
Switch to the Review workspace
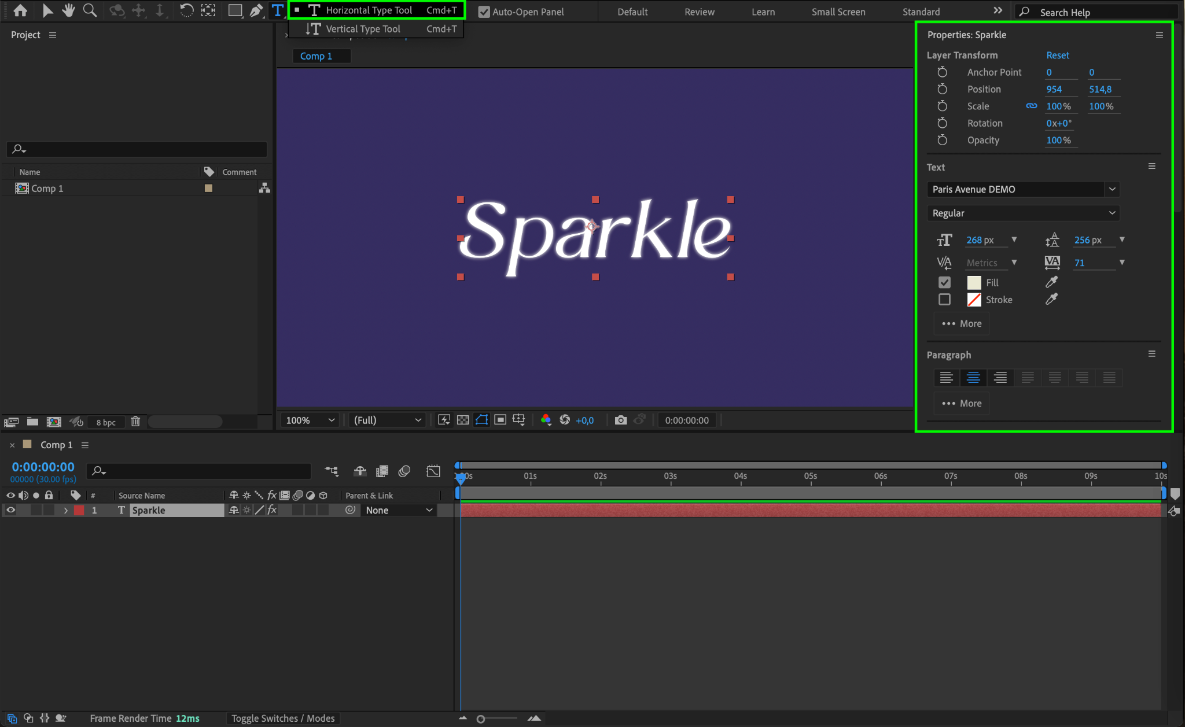click(x=699, y=12)
